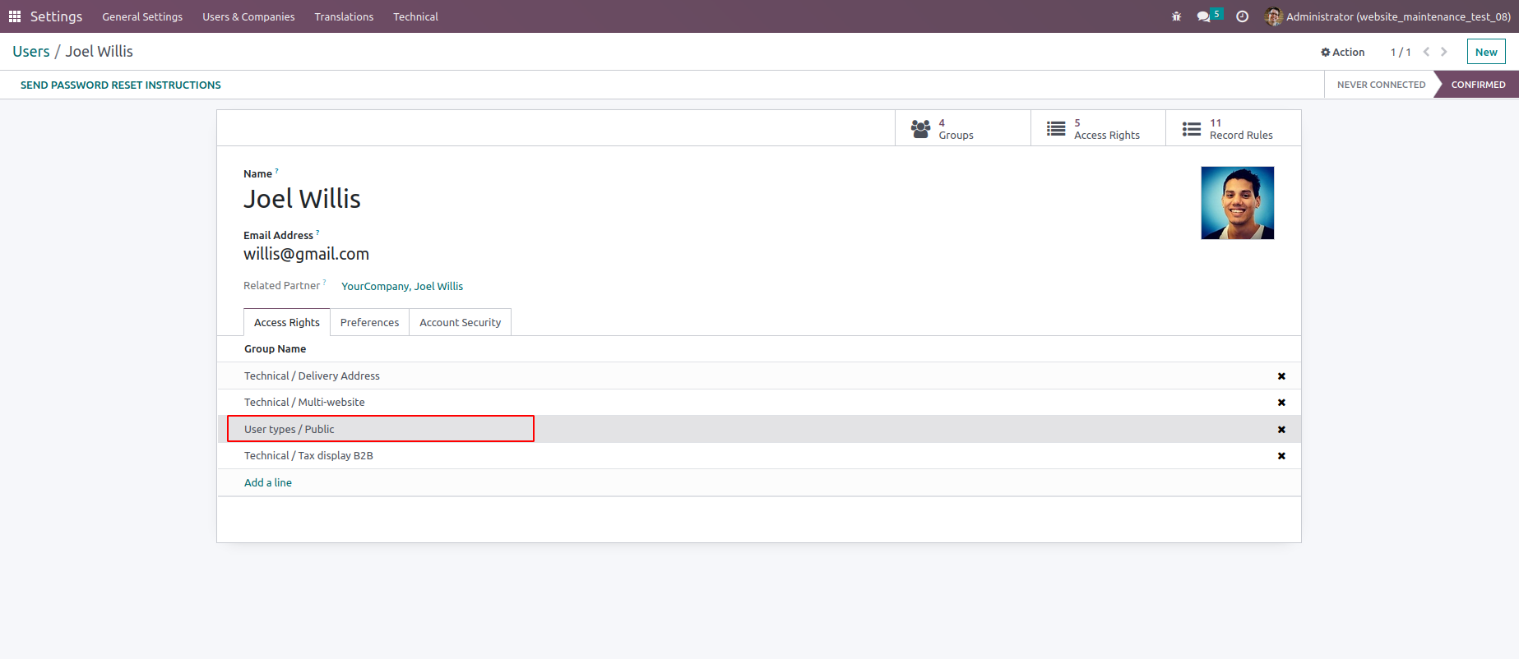Select the Access Rights tab
The width and height of the screenshot is (1519, 659).
click(x=287, y=322)
